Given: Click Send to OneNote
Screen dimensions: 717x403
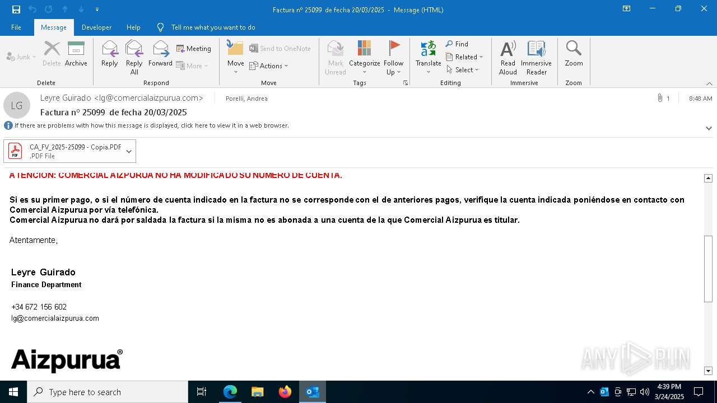Looking at the screenshot, I should [280, 49].
